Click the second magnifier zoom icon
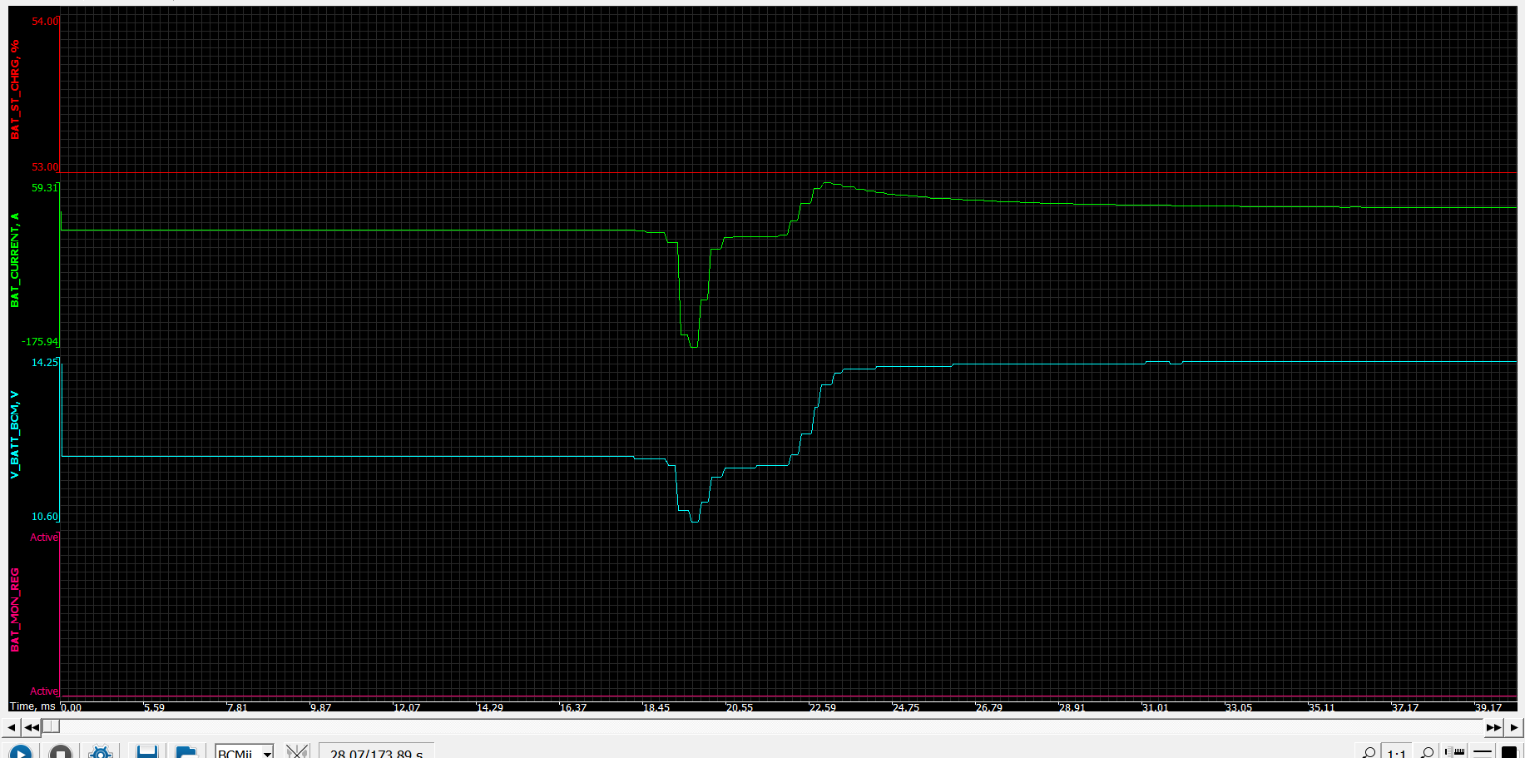This screenshot has width=1525, height=758. (1426, 753)
